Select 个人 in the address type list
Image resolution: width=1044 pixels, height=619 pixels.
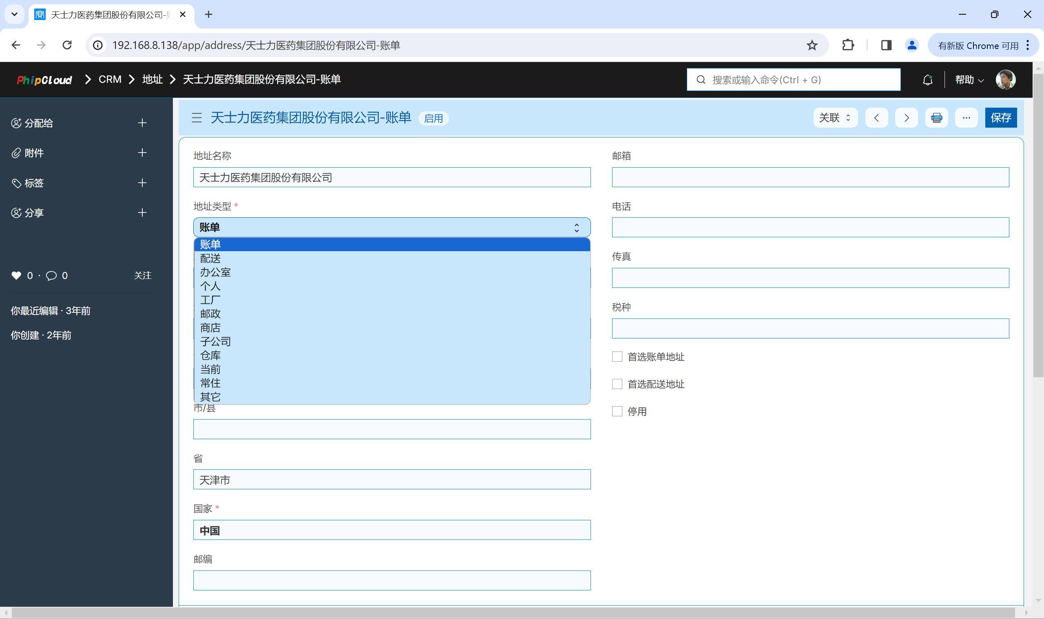391,286
